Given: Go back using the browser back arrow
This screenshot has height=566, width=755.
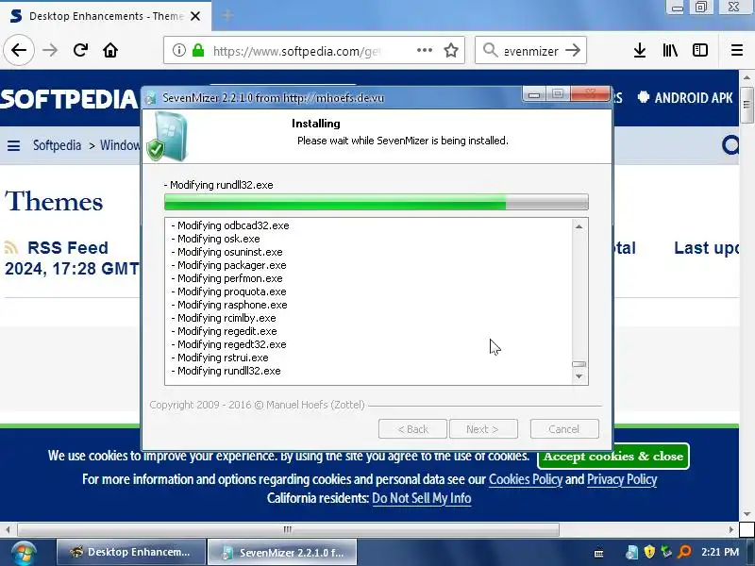Looking at the screenshot, I should 19,50.
